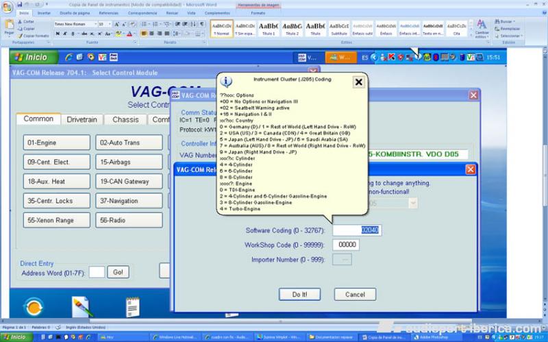
Task: Click the shrink font size icon
Action: pyautogui.click(x=124, y=24)
